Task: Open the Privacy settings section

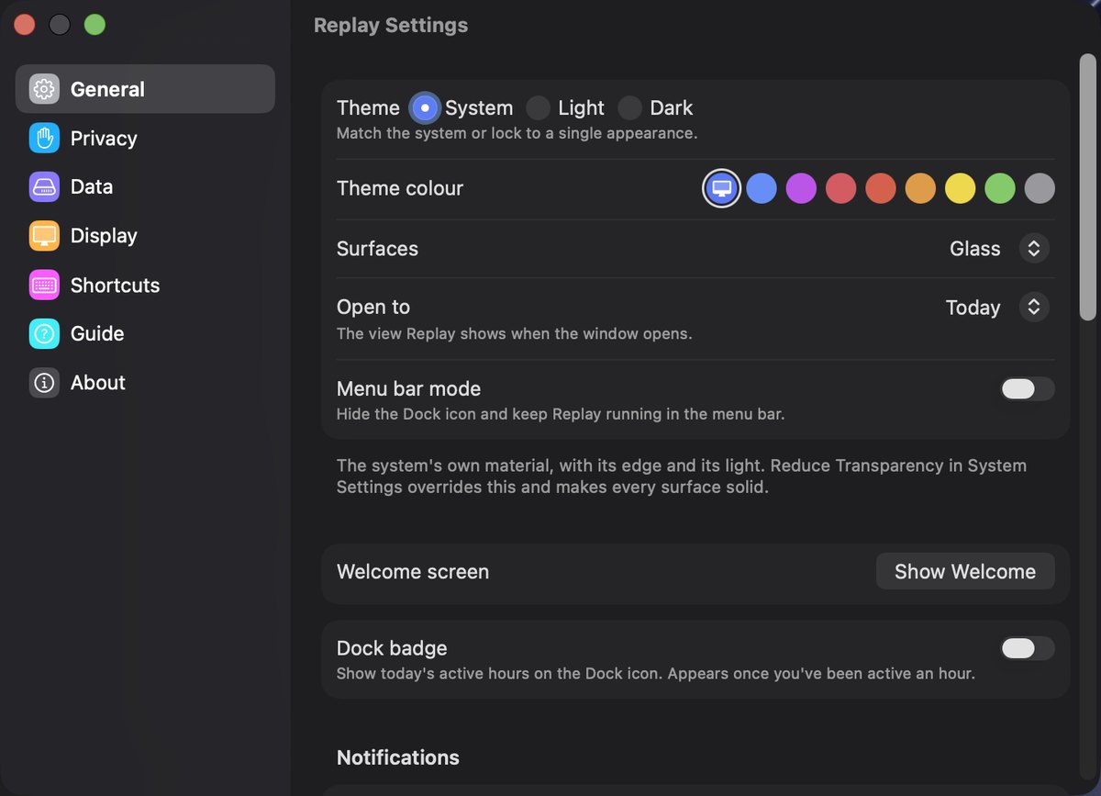Action: (x=145, y=138)
